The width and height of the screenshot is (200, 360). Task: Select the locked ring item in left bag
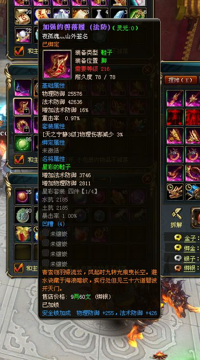pyautogui.click(x=23, y=125)
